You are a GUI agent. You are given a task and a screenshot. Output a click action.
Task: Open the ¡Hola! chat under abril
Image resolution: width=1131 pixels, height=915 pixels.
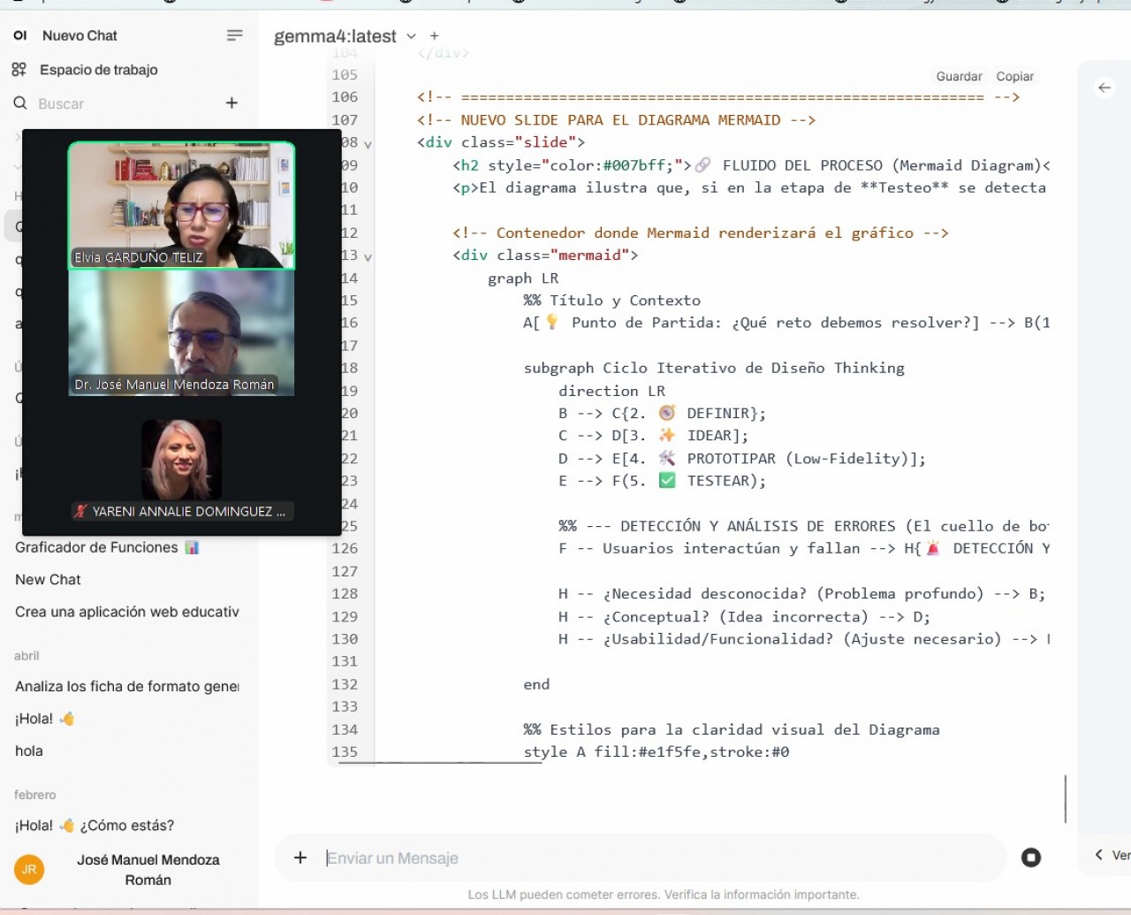click(x=44, y=719)
